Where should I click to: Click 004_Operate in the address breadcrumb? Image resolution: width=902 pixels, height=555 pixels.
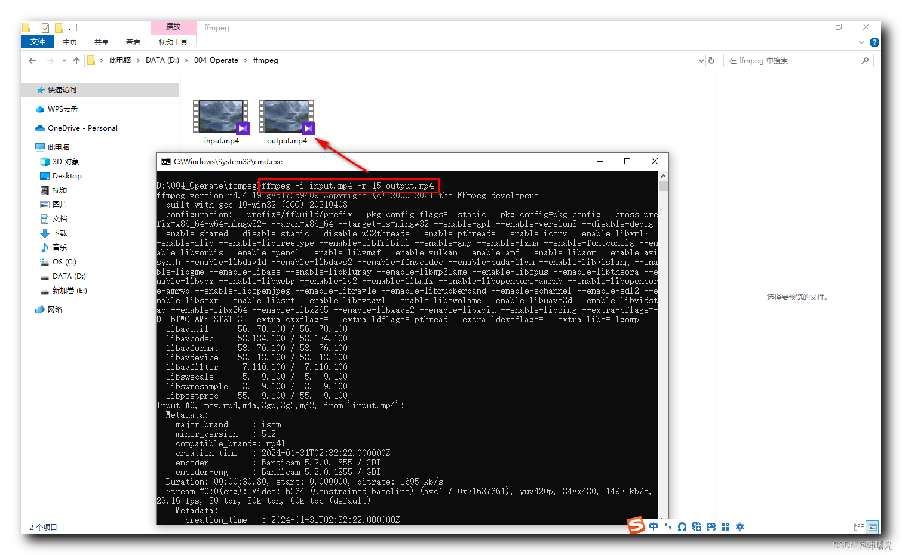click(x=216, y=60)
